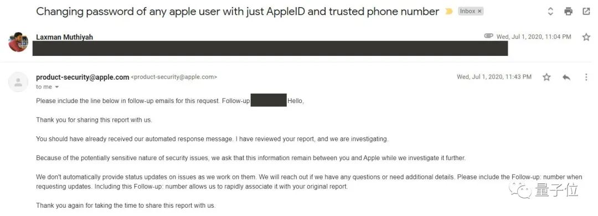The width and height of the screenshot is (598, 216).
Task: Star the product-security@apple.com reply
Action: (x=547, y=77)
